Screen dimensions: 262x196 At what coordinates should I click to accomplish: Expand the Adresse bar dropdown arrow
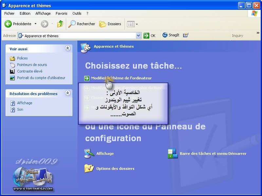tap(138, 36)
